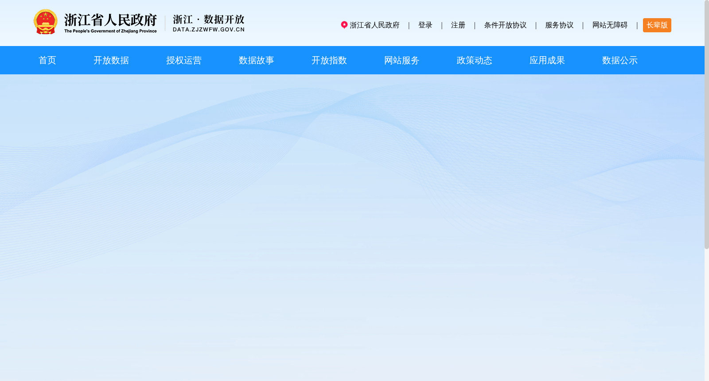Click the 登录 login link
The image size is (709, 381).
tap(425, 25)
